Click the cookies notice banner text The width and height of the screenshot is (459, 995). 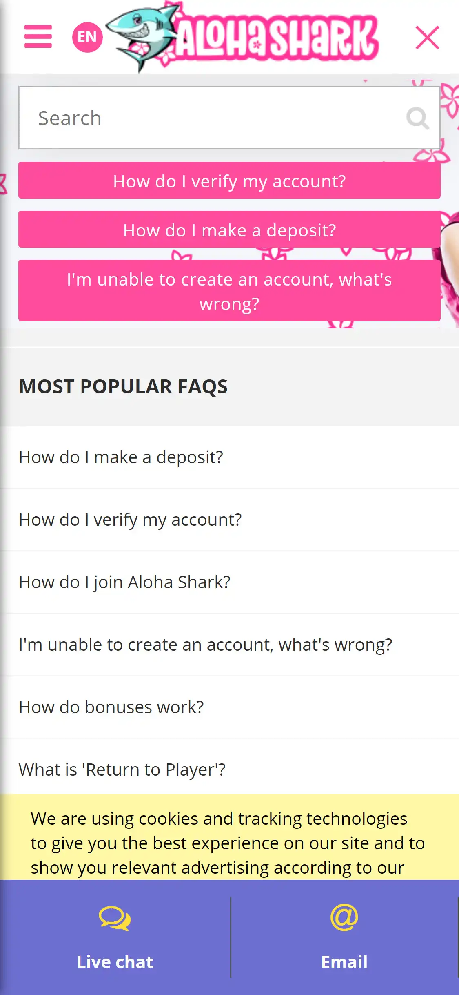pos(228,843)
